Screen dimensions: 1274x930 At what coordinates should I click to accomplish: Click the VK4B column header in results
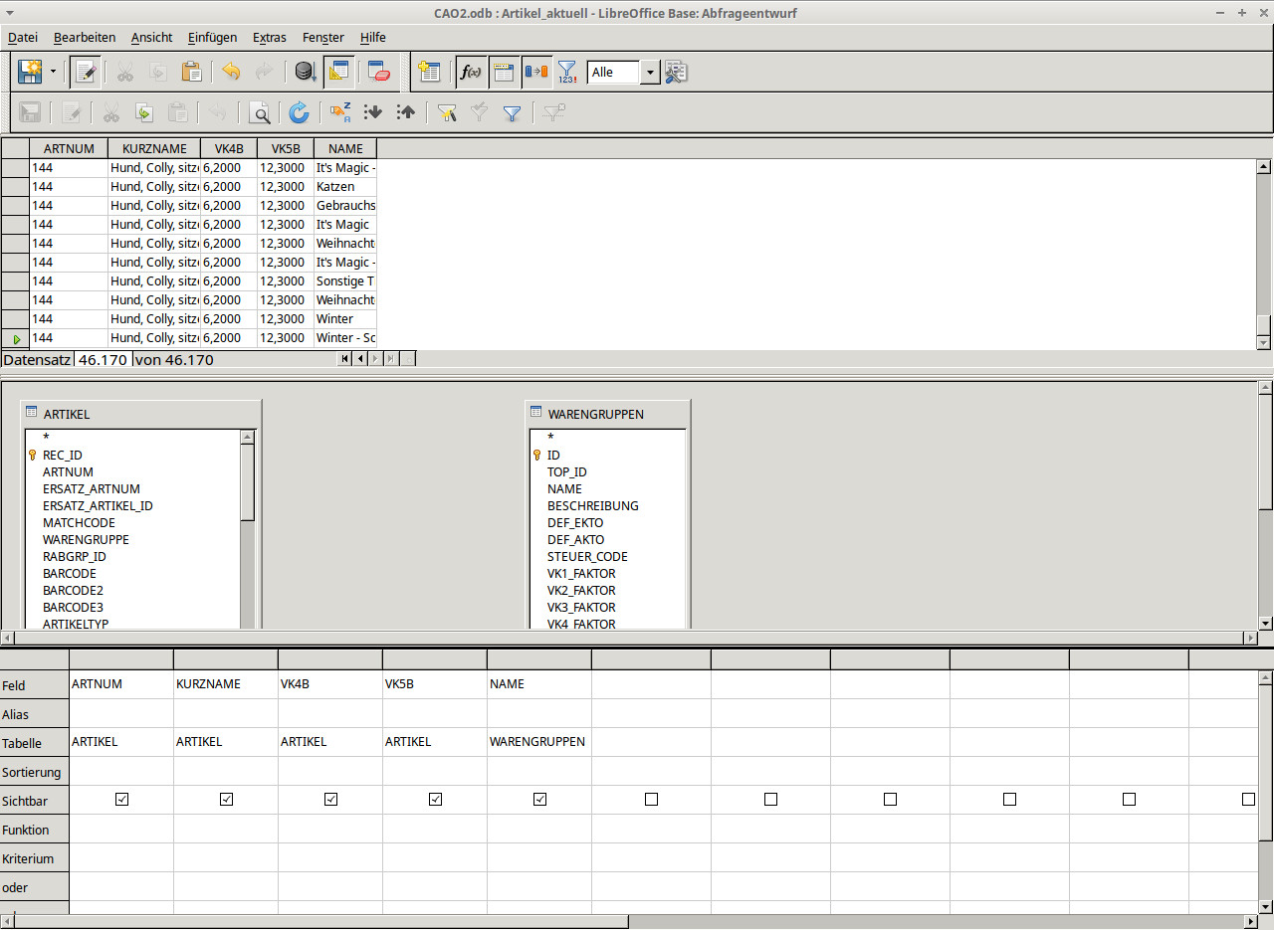(229, 148)
